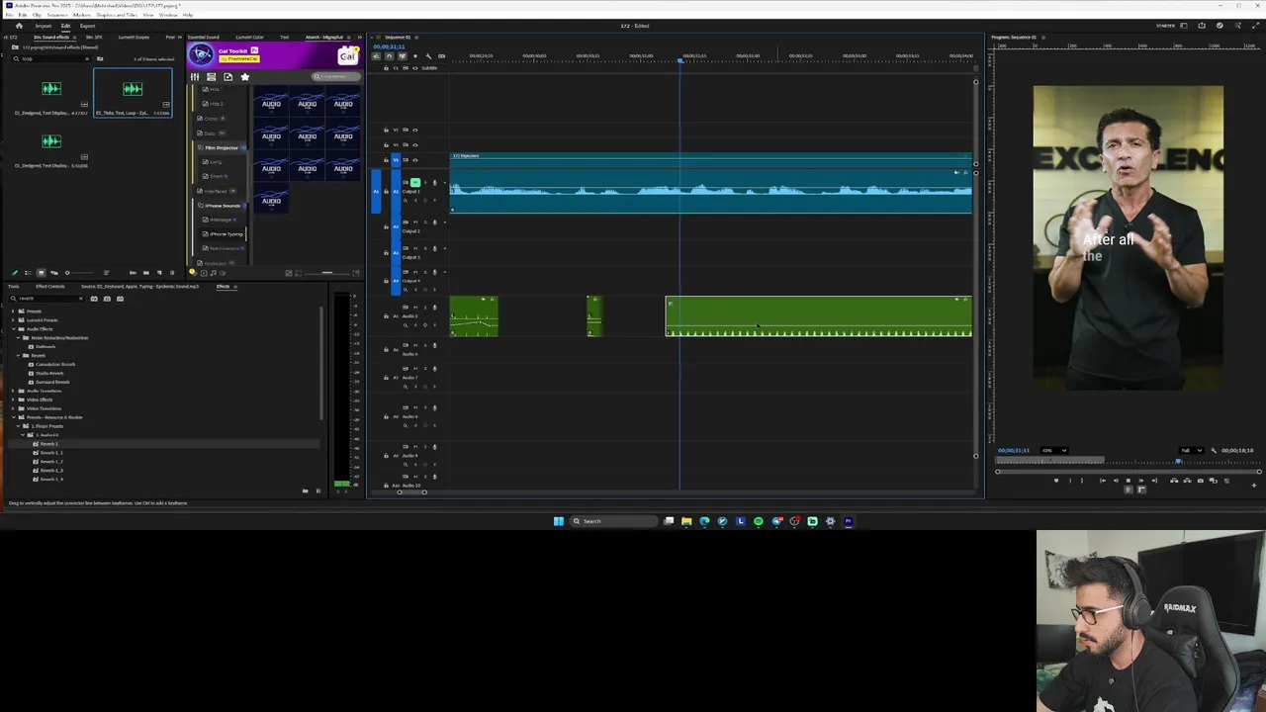1266x712 pixels.
Task: Select the 'Reverb 1_2' preset row
Action: click(51, 462)
